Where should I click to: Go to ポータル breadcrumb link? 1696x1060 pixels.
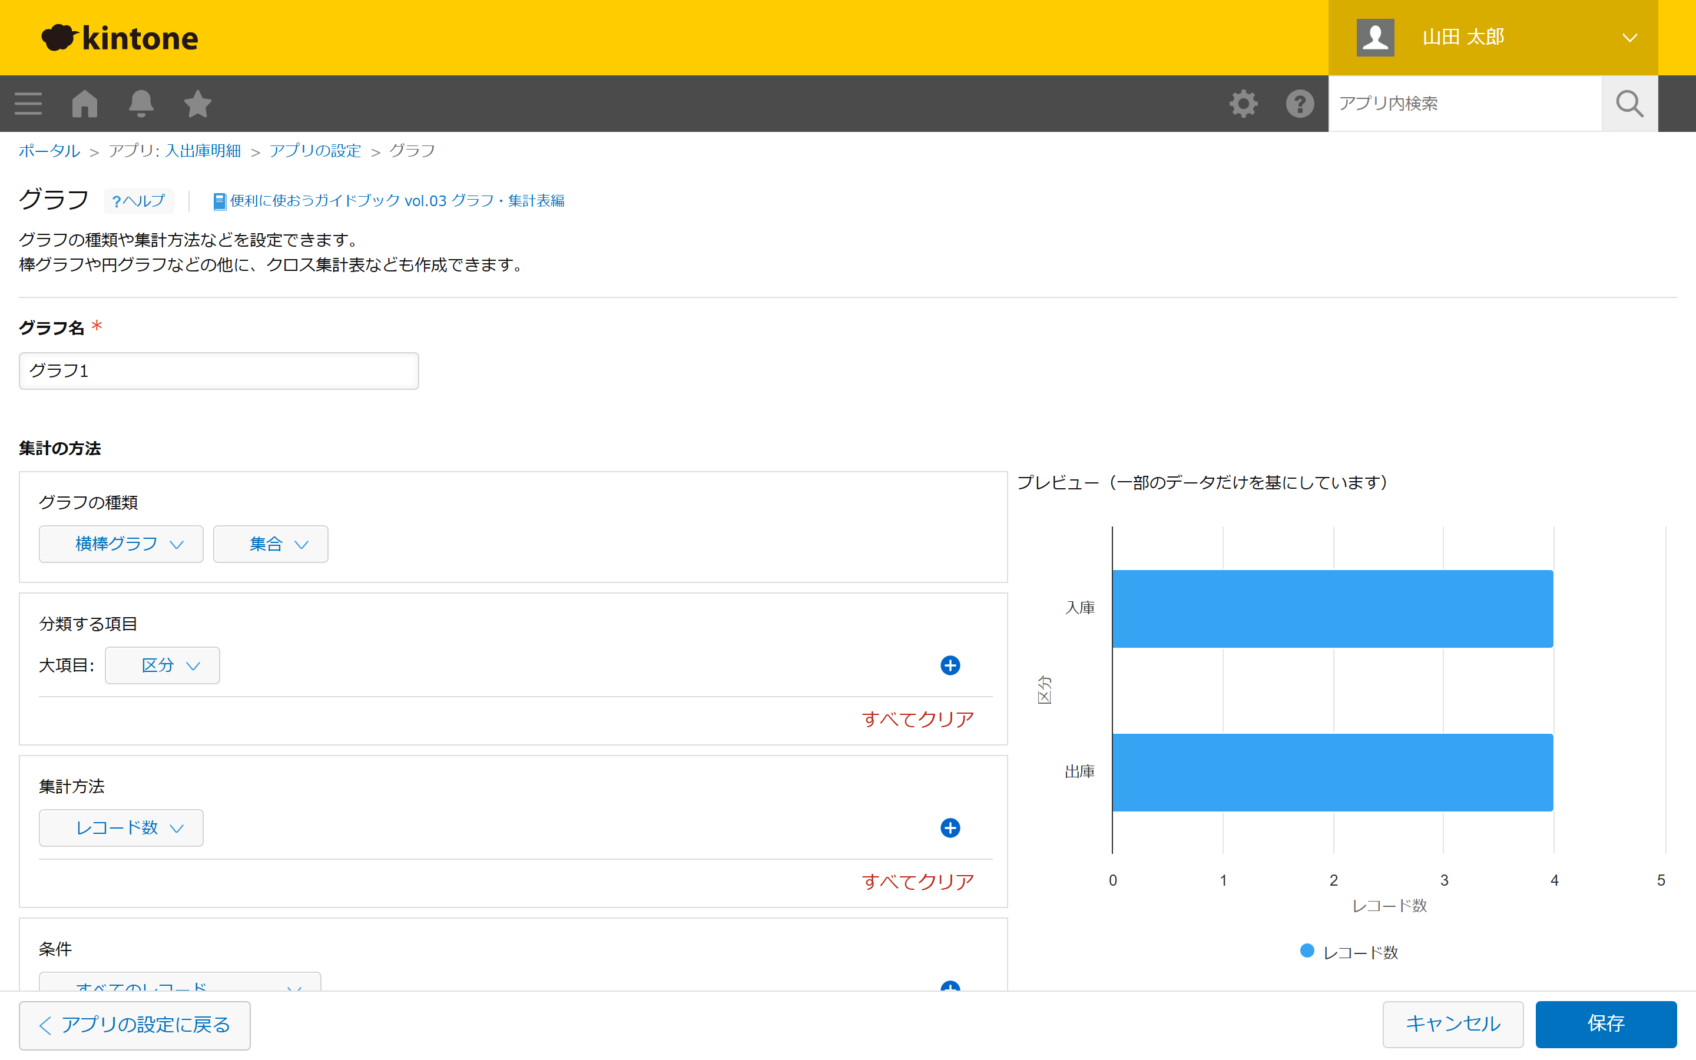(x=49, y=151)
